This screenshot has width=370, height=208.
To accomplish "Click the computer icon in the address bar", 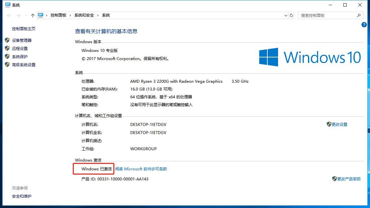I will pos(40,15).
